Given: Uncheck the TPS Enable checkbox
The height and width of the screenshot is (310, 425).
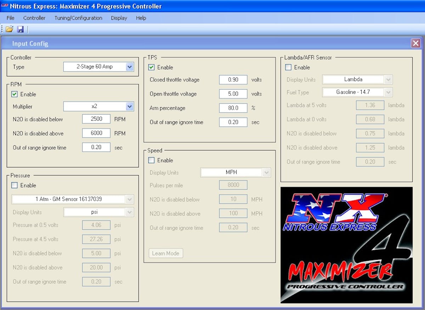Looking at the screenshot, I should 152,67.
